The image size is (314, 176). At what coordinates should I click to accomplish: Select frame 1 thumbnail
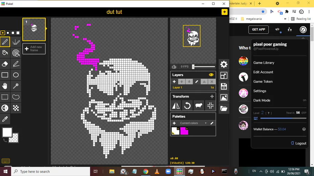[x=34, y=29]
